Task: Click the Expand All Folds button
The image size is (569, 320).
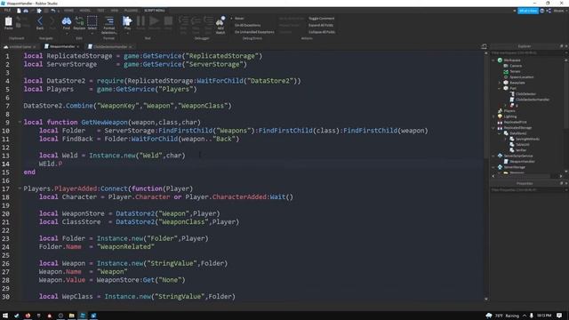Action: 321,26
